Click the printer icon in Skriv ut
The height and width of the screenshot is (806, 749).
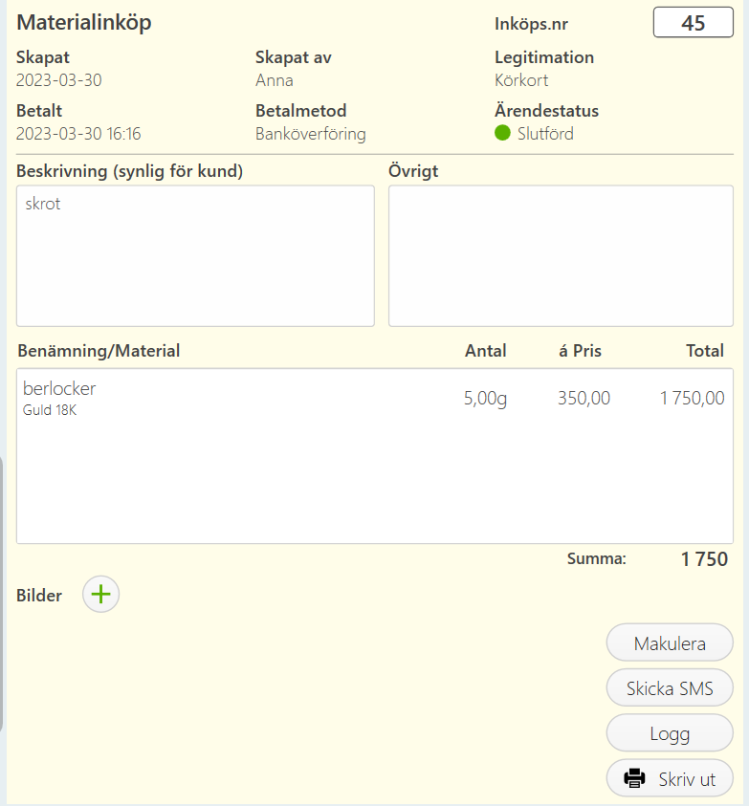(x=634, y=778)
